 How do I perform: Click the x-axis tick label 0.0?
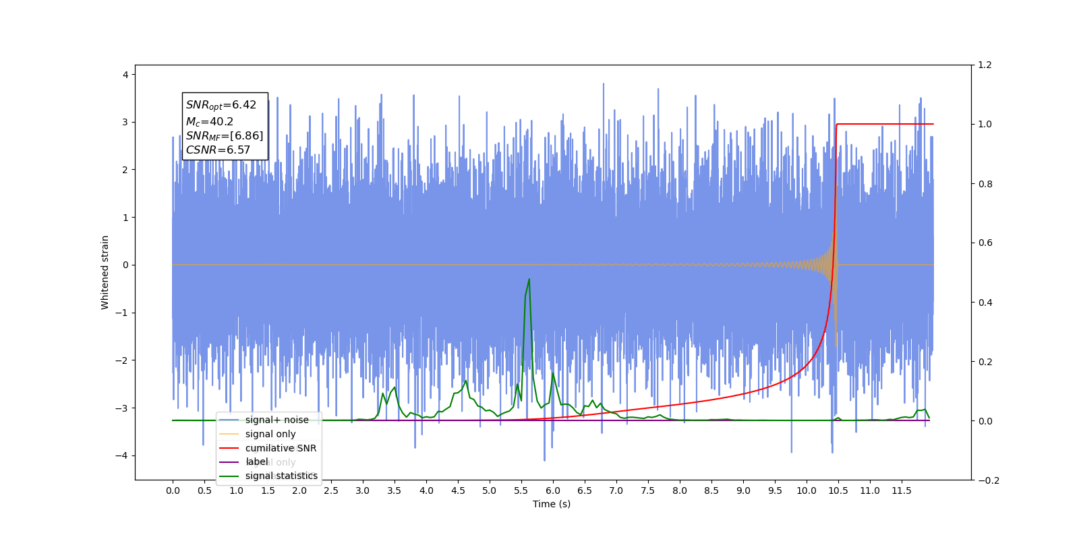[173, 490]
